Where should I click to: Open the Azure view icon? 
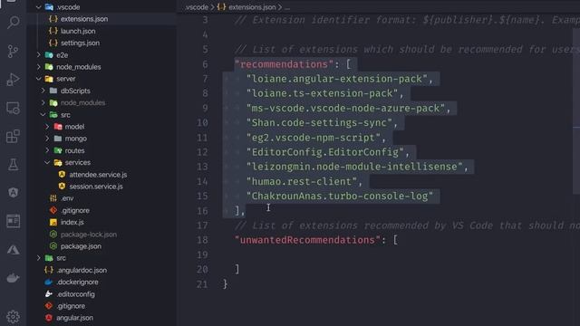(13, 250)
